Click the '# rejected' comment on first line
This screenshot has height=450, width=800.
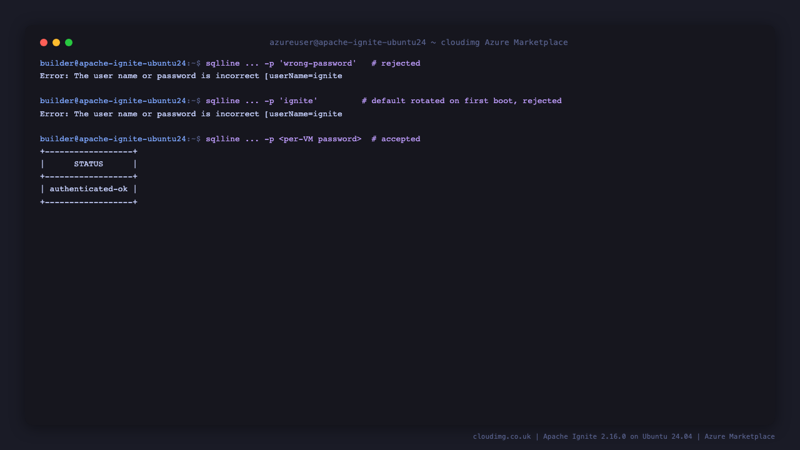pyautogui.click(x=396, y=63)
